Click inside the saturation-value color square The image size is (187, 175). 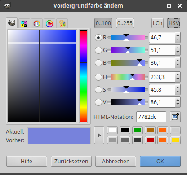pos(42,76)
